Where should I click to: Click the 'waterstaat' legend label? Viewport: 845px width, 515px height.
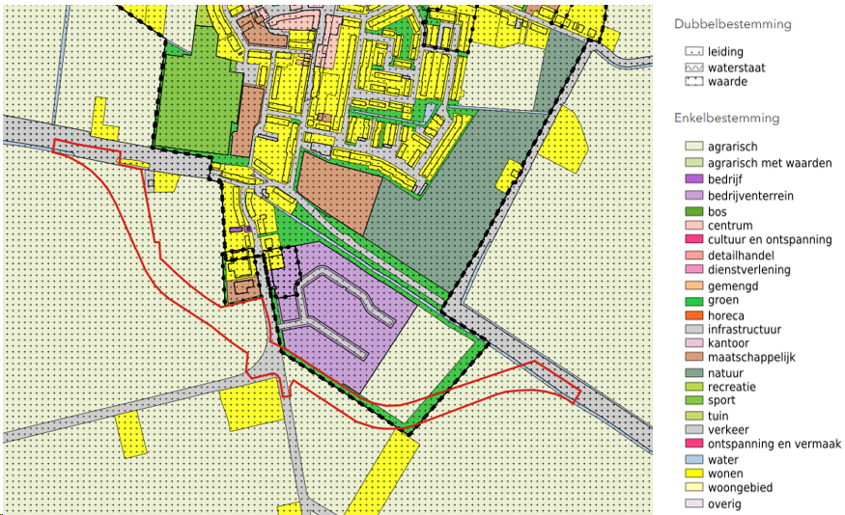[736, 68]
